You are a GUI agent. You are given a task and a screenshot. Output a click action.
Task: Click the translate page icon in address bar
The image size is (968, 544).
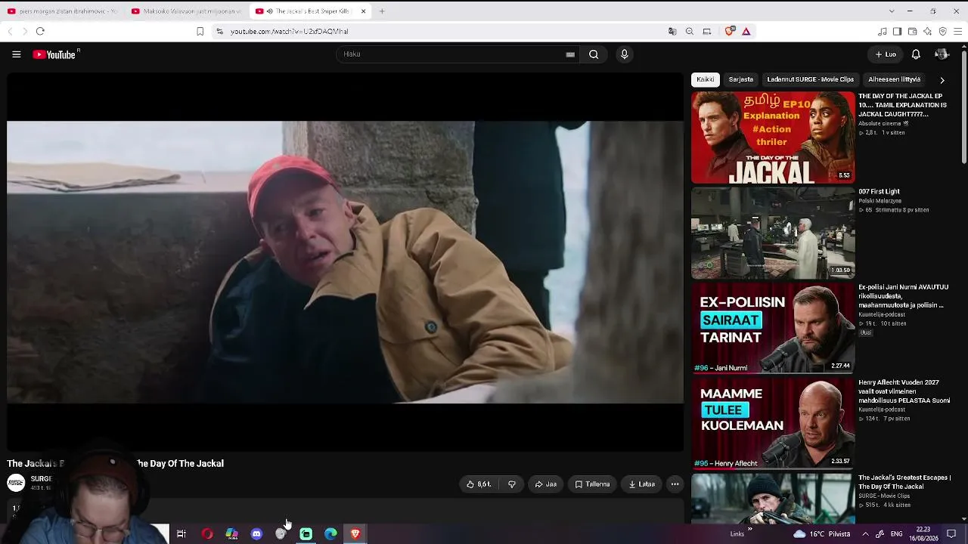click(x=672, y=31)
